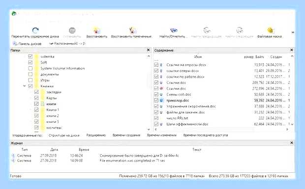Show more toolbar items via the >> chevron
Viewport: 305px width, 189px height.
pos(293,32)
